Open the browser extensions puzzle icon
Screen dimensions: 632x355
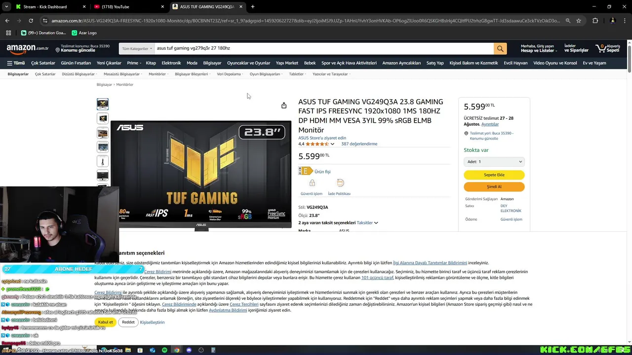tap(595, 21)
